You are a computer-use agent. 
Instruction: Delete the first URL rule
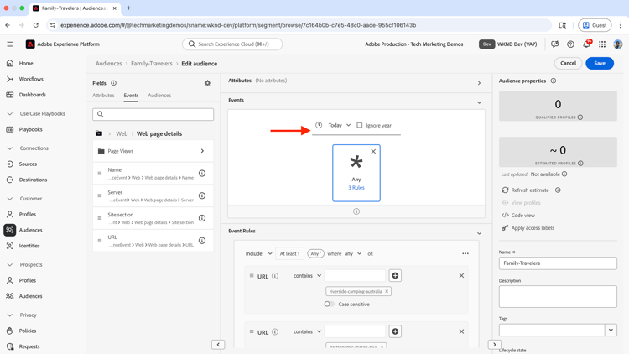click(461, 275)
